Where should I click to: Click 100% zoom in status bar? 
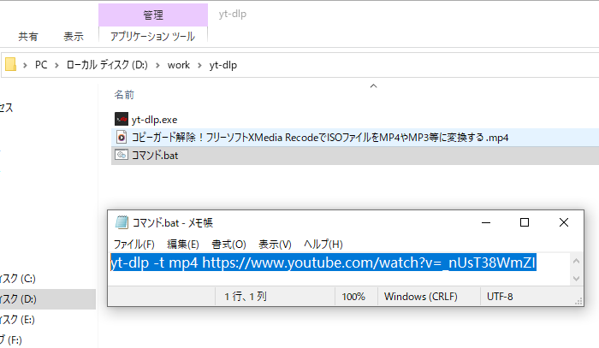pos(353,297)
